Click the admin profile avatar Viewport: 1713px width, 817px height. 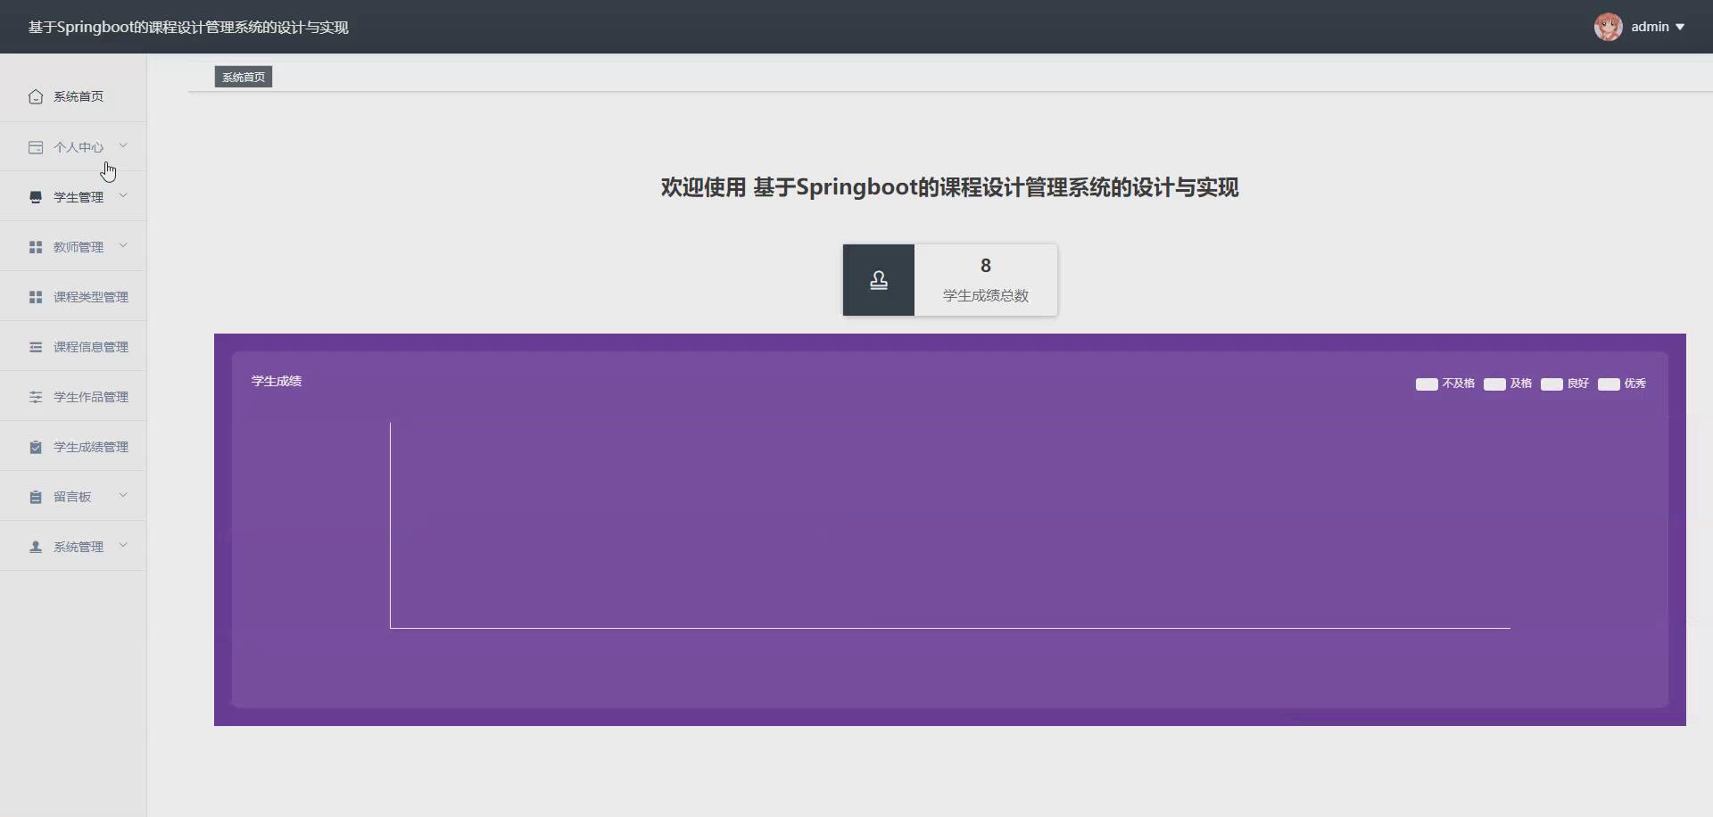click(x=1609, y=26)
